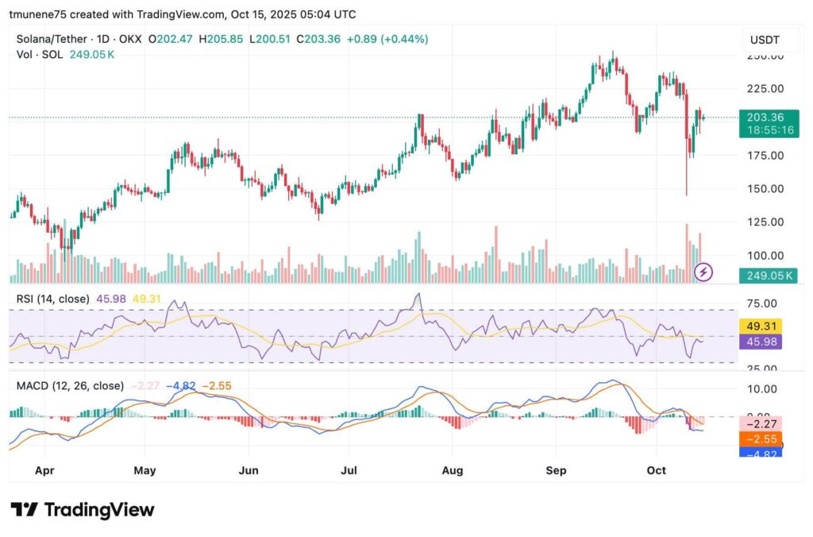Click the TradingView logo icon at bottom
Screen dimensions: 813x537
point(24,510)
